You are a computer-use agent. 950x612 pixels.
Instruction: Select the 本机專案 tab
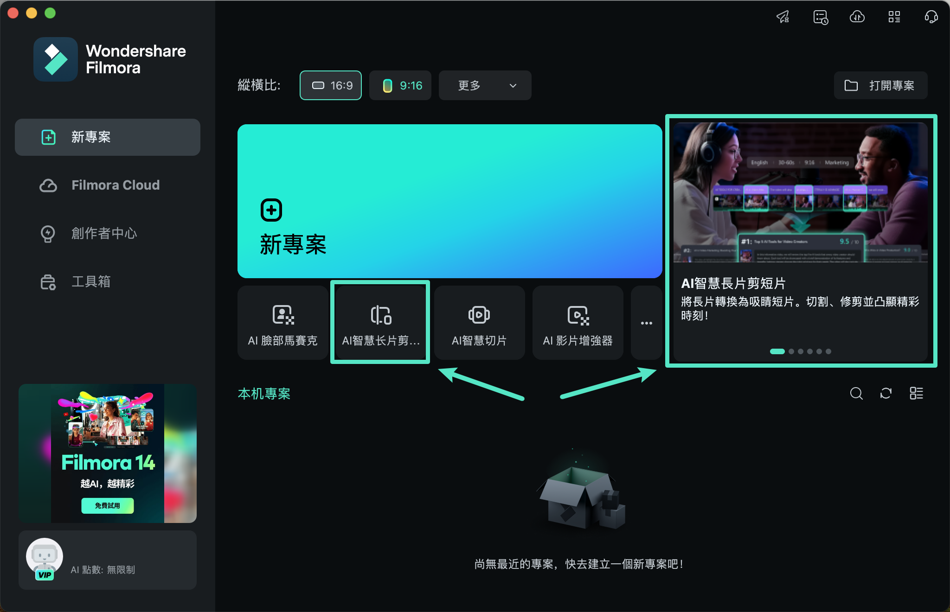[x=264, y=394]
